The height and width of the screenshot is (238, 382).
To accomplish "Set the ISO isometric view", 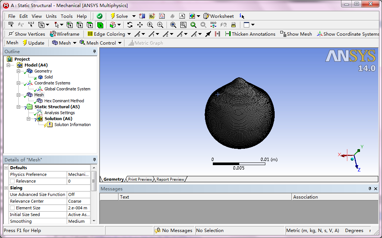I will pyautogui.click(x=213, y=25).
